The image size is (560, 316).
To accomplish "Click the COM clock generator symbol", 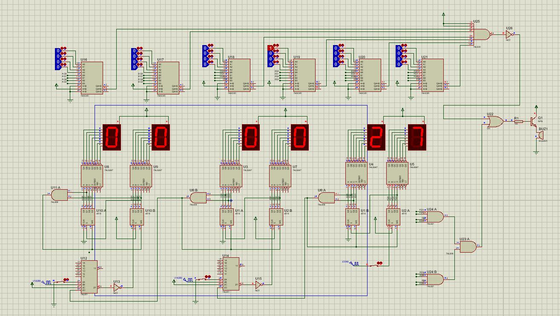I will 353,263.
